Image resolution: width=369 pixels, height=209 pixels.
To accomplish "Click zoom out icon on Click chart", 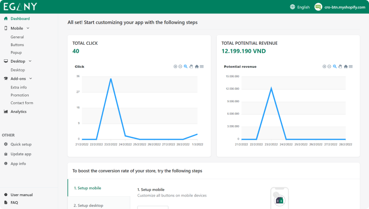I will coord(180,67).
